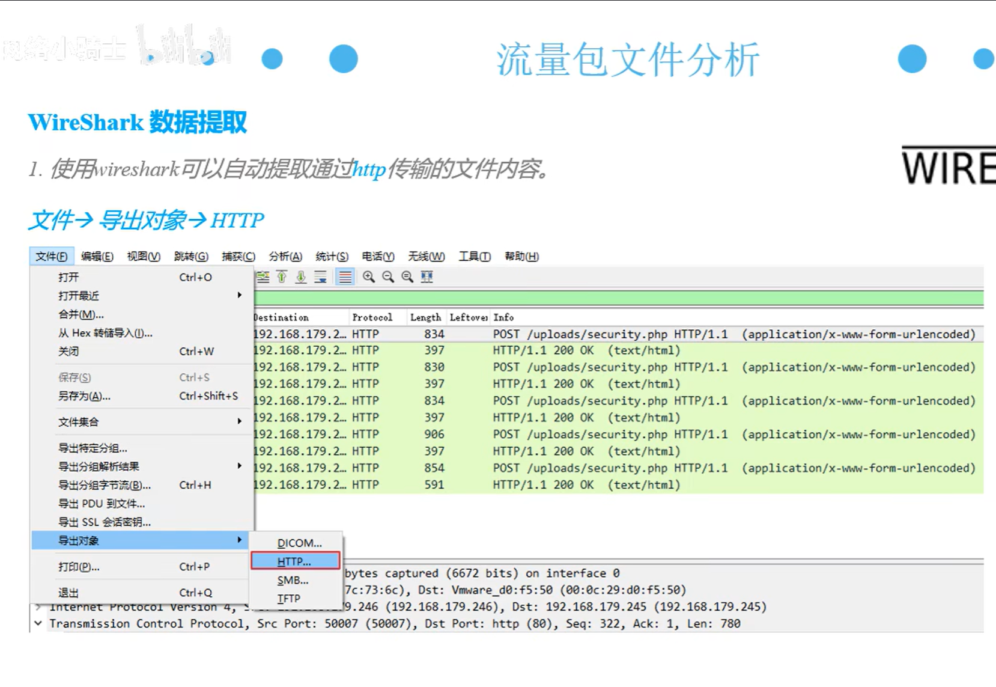This screenshot has width=996, height=687.
Task: Select the POST packet with length 830
Action: (619, 367)
